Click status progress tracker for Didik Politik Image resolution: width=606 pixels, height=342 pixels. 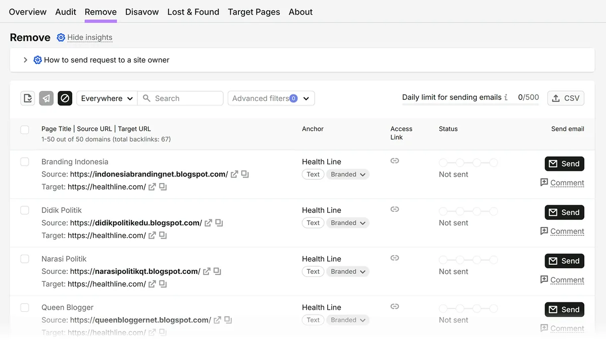click(469, 211)
